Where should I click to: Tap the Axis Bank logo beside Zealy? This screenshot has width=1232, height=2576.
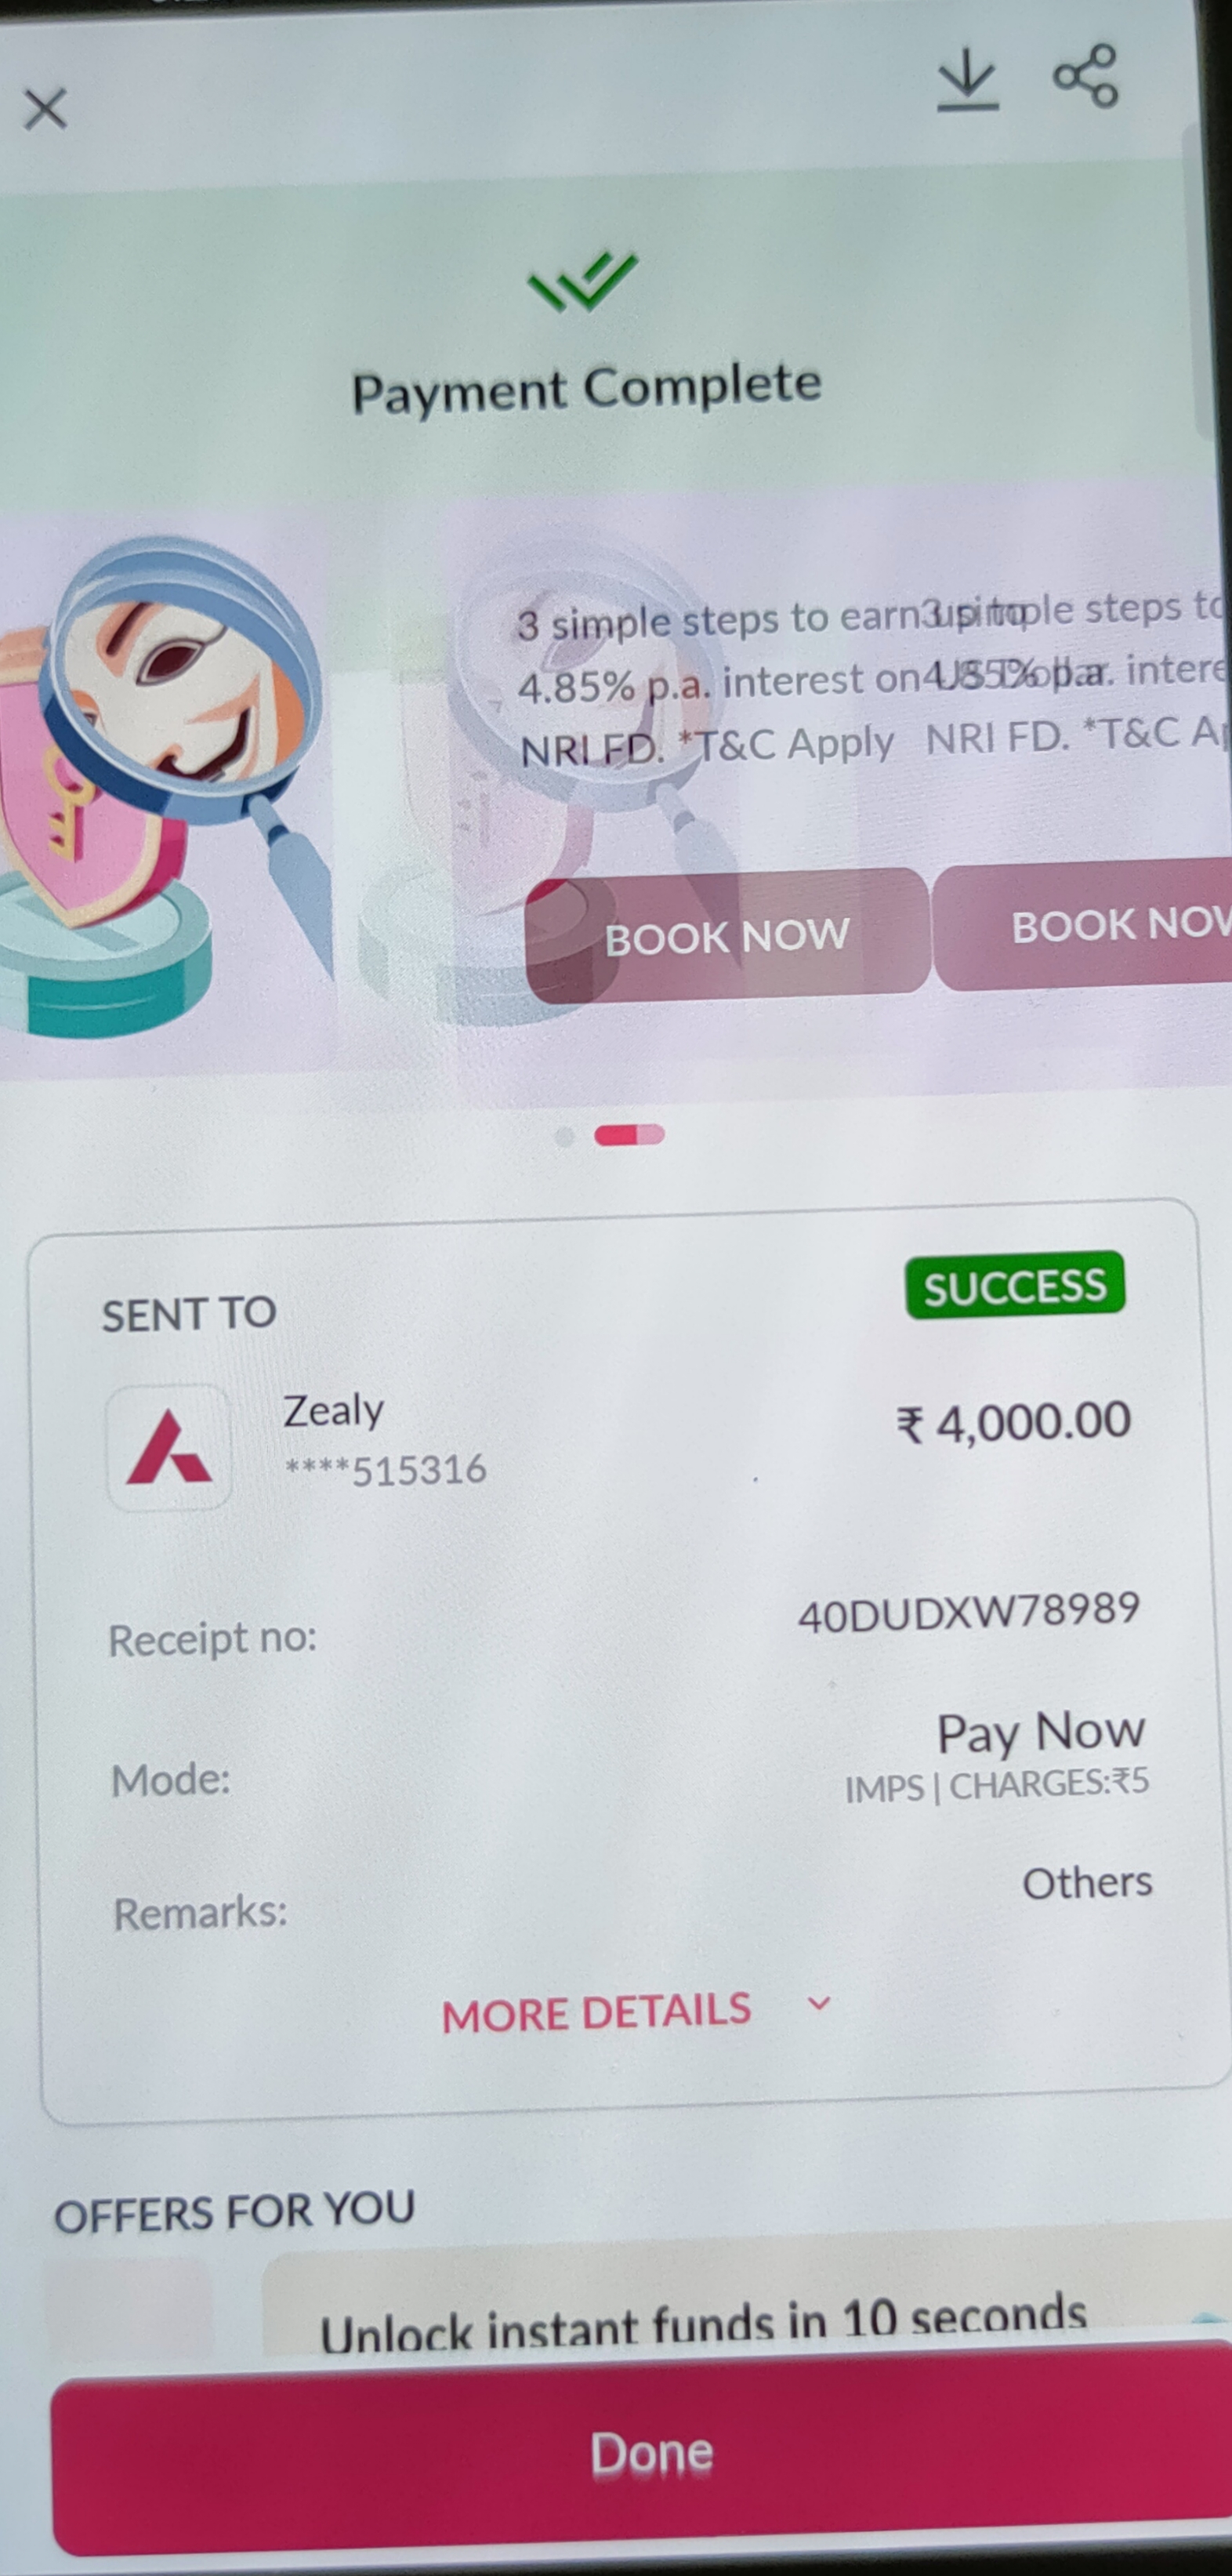169,1447
